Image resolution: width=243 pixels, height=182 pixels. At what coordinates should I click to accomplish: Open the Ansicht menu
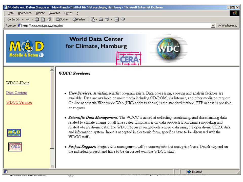[x=40, y=13]
